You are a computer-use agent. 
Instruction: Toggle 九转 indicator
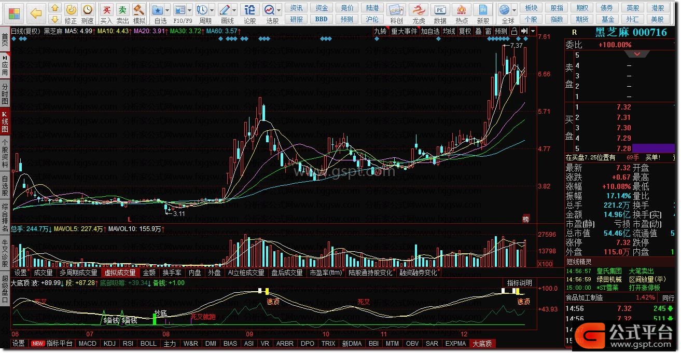click(x=381, y=31)
